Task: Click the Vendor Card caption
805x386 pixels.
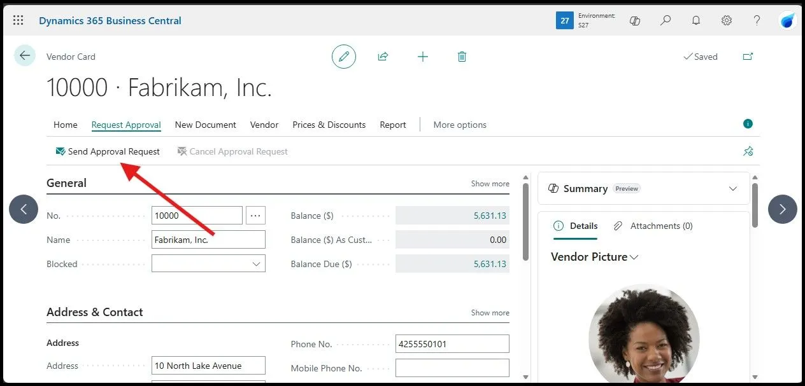Action: pos(71,57)
